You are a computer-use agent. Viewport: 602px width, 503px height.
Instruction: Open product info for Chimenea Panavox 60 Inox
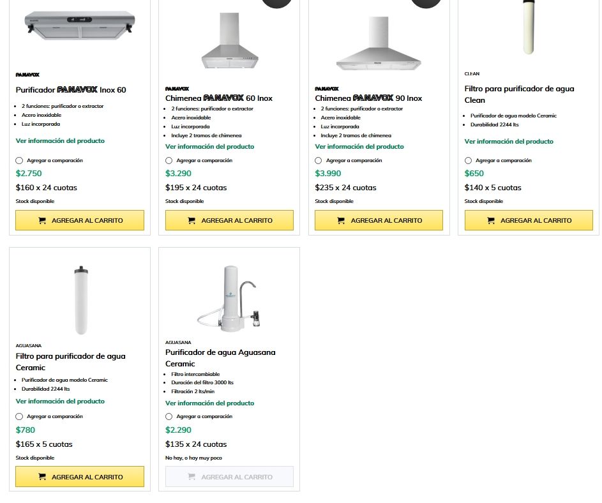point(209,147)
